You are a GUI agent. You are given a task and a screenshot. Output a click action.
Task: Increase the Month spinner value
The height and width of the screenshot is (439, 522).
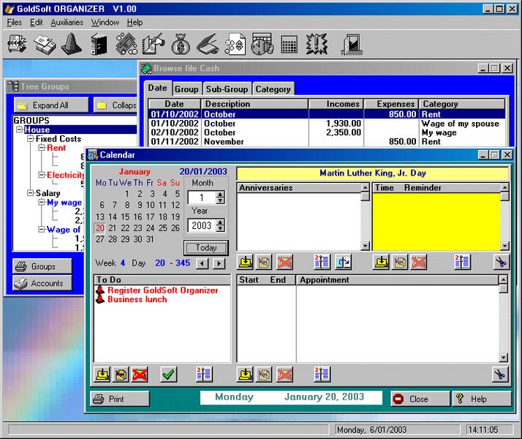(220, 194)
